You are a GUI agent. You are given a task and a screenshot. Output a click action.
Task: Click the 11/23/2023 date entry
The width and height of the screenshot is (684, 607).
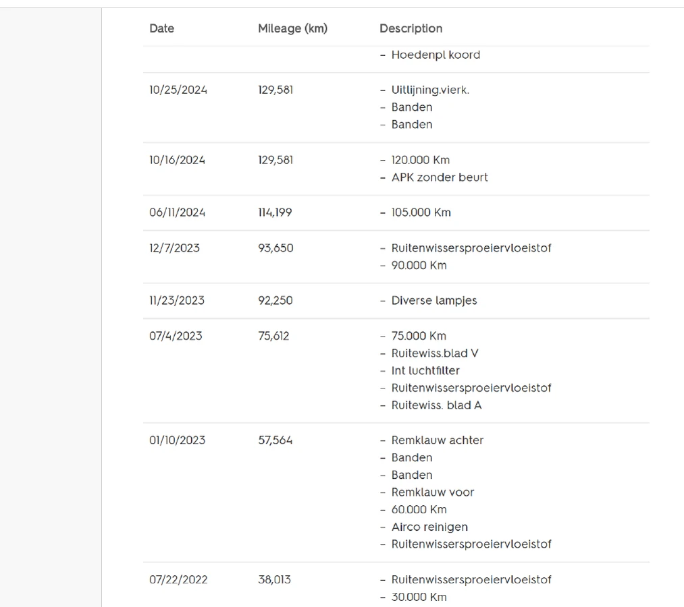177,300
